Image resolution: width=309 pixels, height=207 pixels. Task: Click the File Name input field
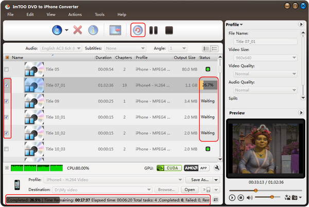click(x=265, y=42)
